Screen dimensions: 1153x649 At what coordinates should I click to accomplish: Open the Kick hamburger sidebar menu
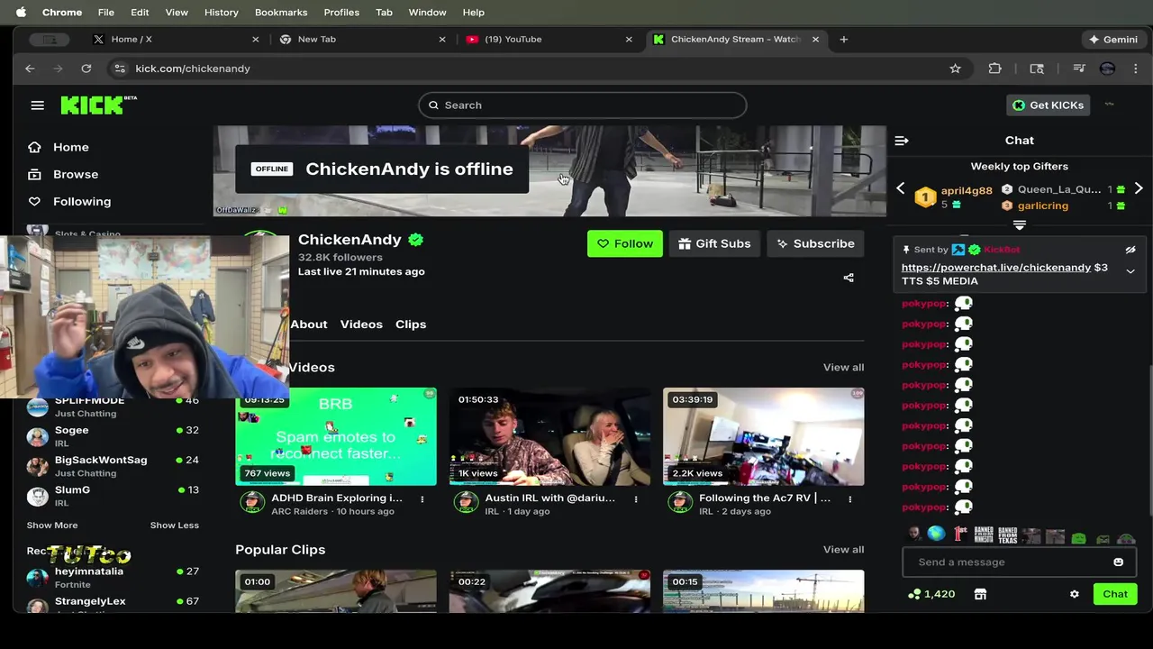pyautogui.click(x=37, y=105)
